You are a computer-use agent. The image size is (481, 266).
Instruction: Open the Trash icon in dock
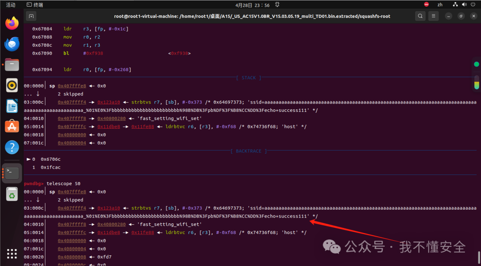tap(12, 194)
